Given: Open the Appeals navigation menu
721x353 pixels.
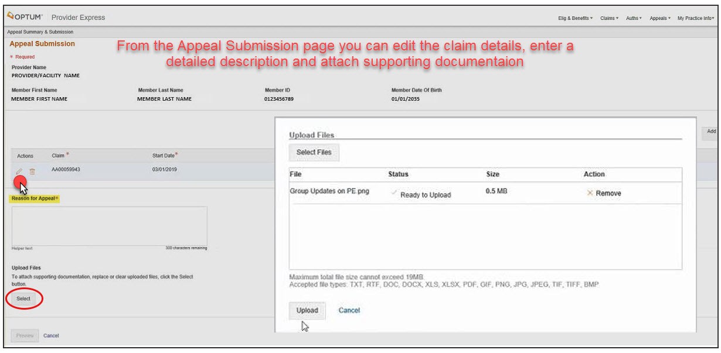Looking at the screenshot, I should (x=660, y=18).
